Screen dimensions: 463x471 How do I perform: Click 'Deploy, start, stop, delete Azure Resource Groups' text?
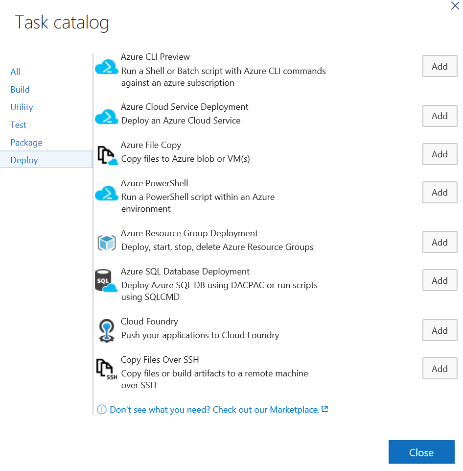tap(217, 247)
